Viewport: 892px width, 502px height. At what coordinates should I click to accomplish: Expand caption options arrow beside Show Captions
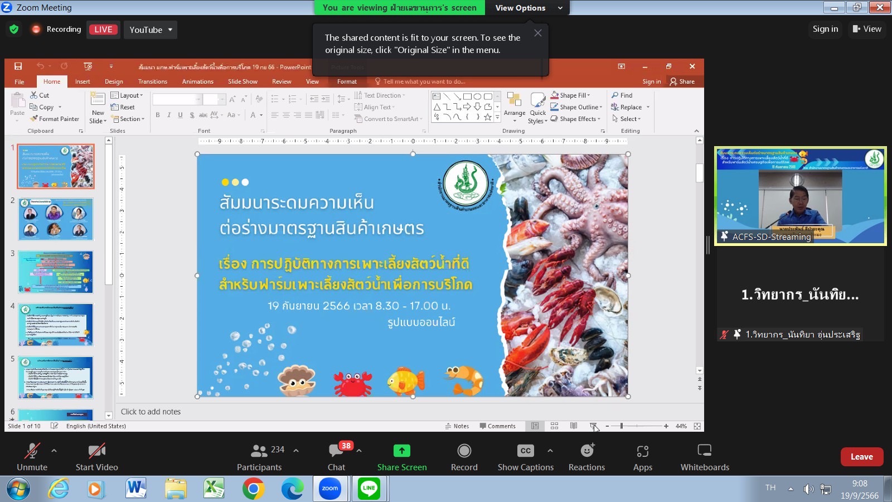(550, 450)
